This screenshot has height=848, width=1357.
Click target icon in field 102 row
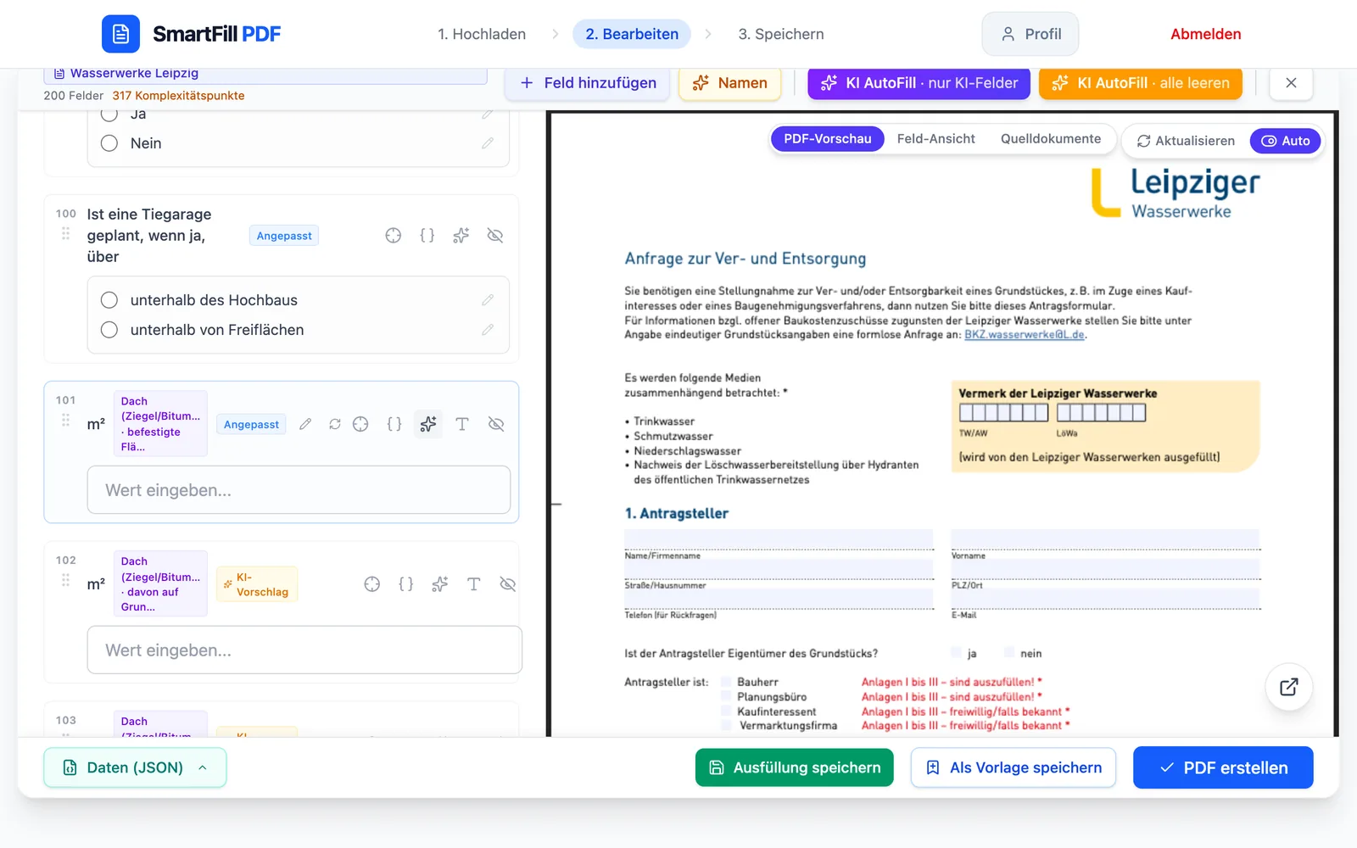pos(372,584)
